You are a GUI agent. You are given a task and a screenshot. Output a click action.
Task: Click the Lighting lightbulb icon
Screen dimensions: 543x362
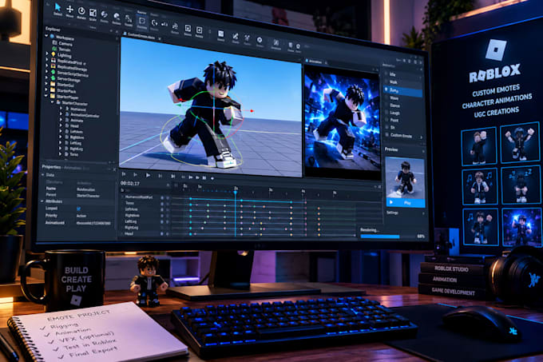pos(53,54)
